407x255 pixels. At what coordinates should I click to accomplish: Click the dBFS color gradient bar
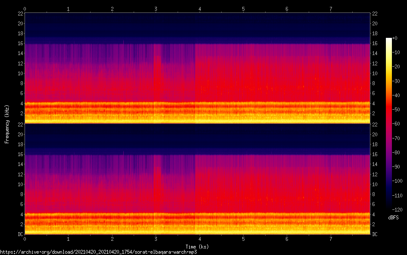[389, 124]
